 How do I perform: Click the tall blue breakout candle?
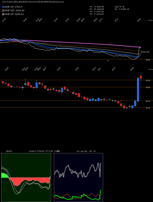138,90
